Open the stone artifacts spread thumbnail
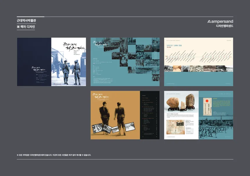Image resolution: width=250 pixels, height=176 pixels. pyautogui.click(x=199, y=115)
